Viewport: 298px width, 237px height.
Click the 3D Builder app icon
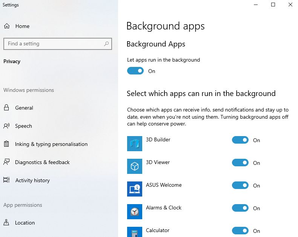click(x=135, y=144)
